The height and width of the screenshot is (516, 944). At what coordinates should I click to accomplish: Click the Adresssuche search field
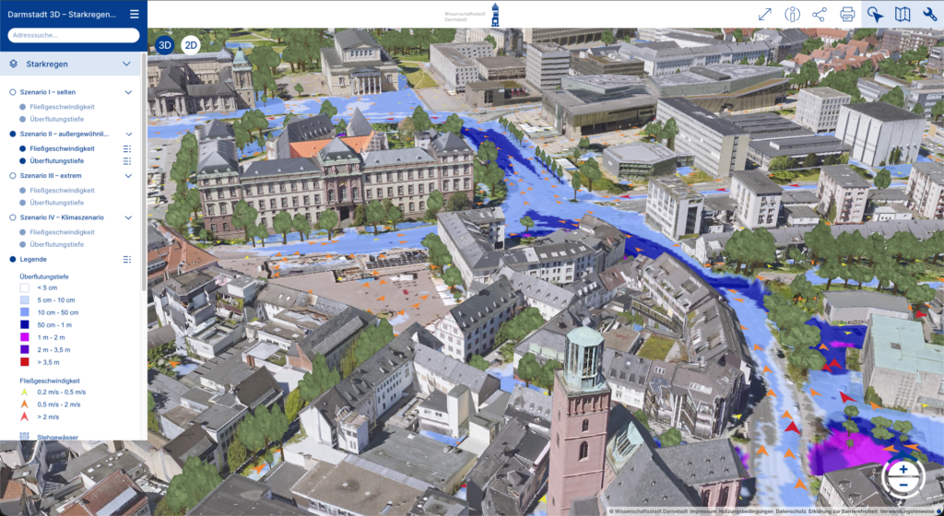[73, 35]
